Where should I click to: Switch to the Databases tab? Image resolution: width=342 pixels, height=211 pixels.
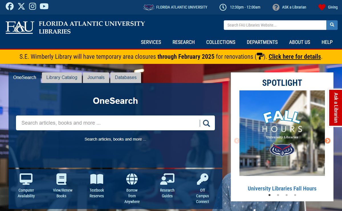[x=126, y=78]
